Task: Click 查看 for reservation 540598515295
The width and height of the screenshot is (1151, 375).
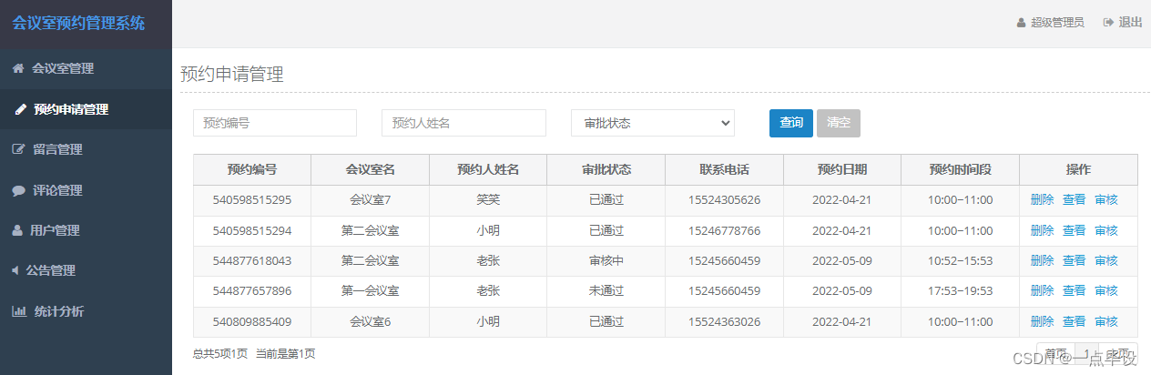Action: 1074,200
